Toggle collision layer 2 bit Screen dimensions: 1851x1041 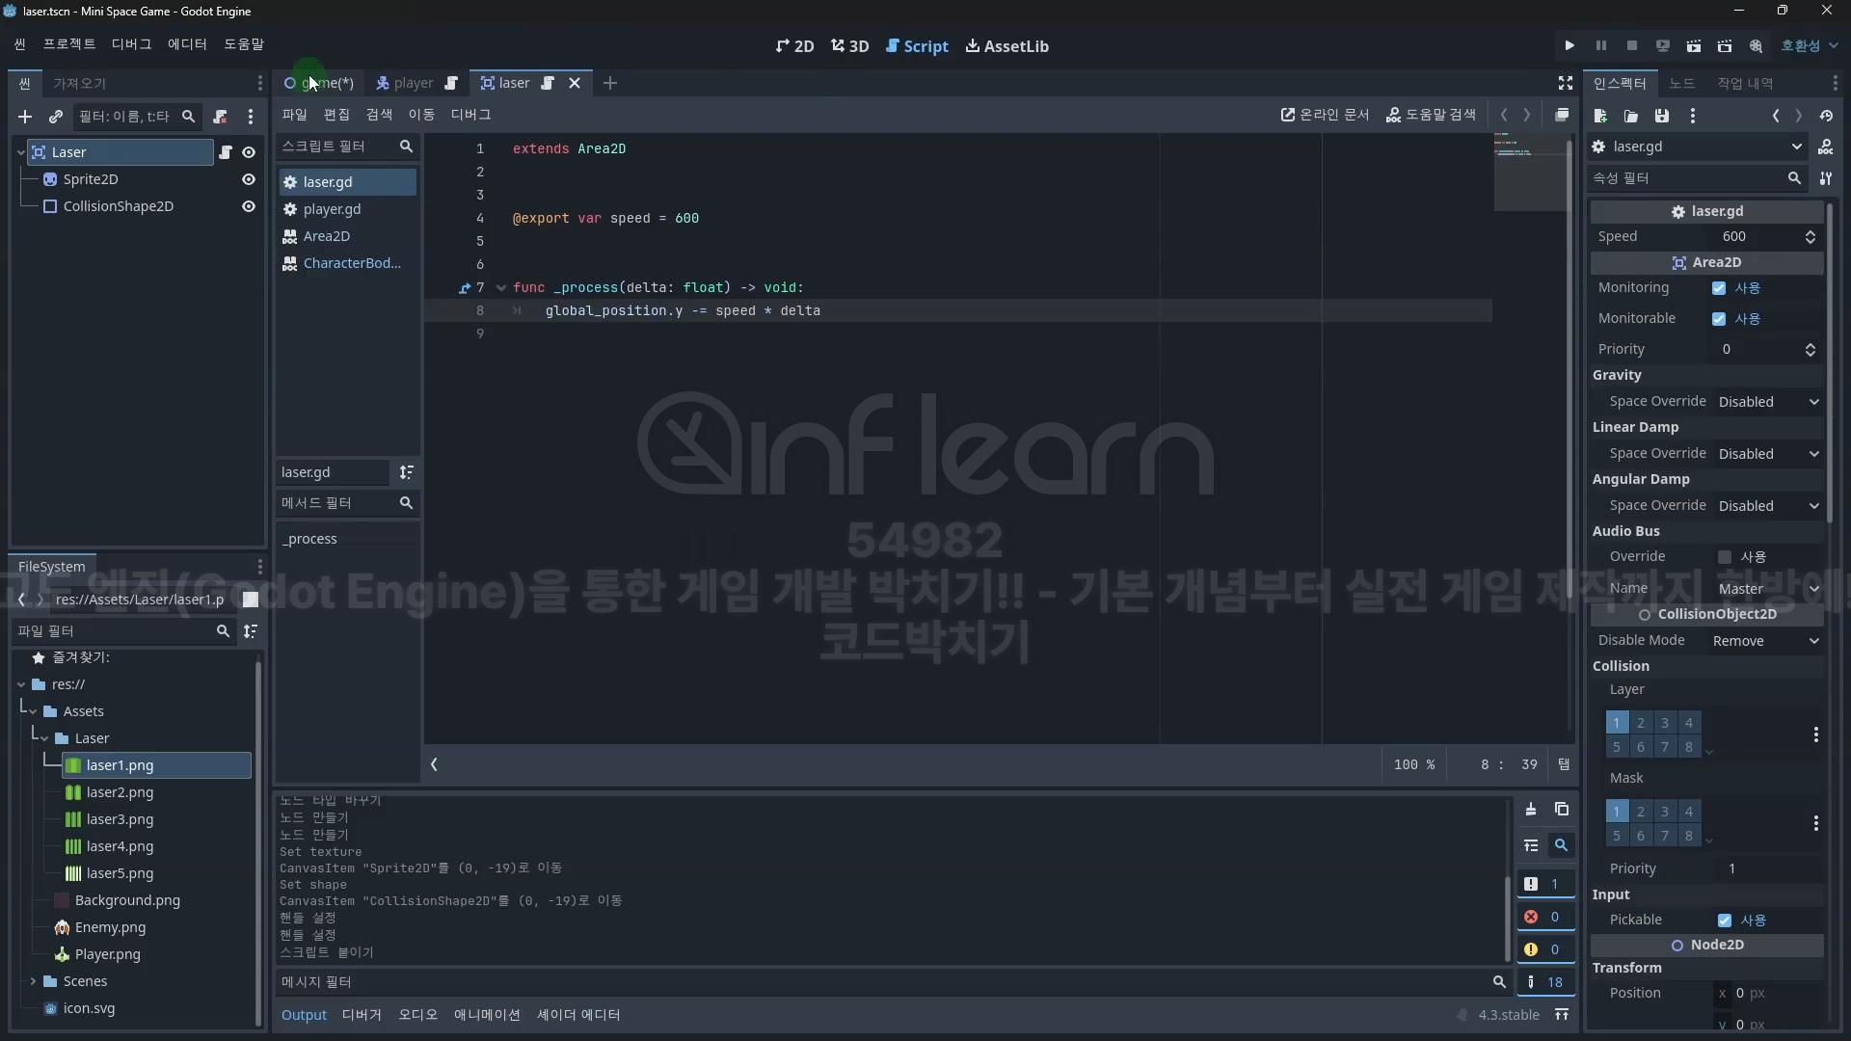(1641, 723)
